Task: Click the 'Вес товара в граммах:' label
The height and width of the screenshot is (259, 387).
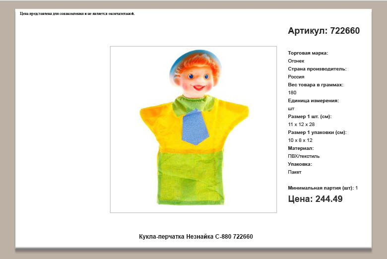Action: 316,85
